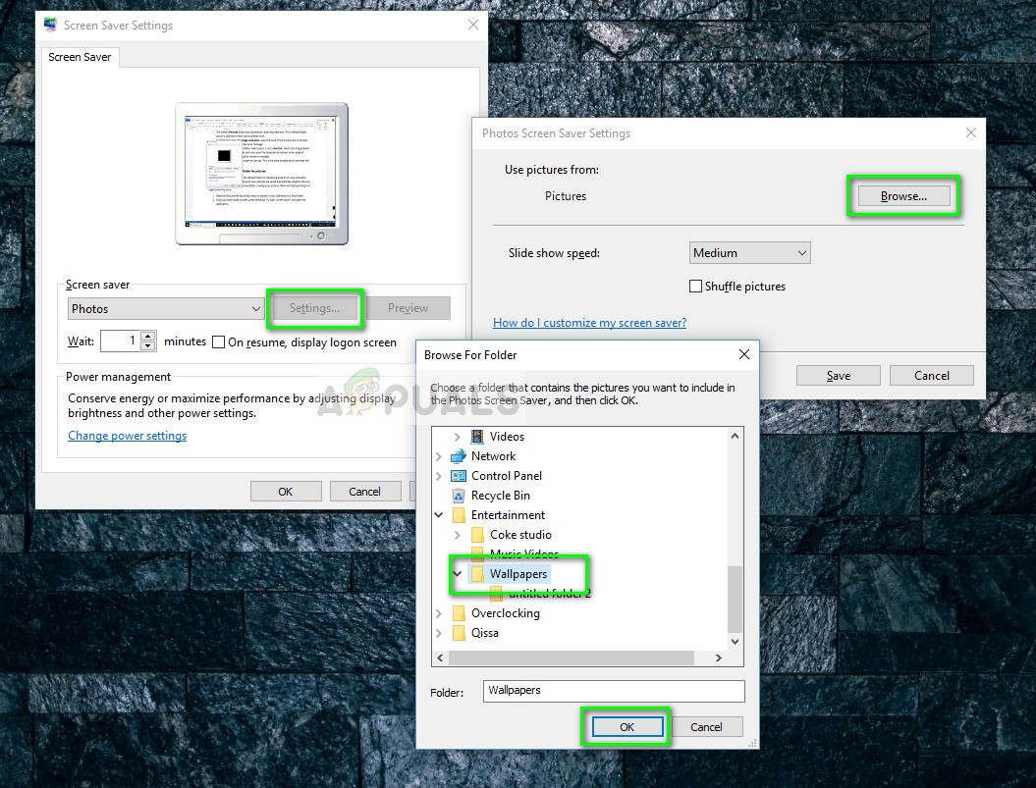Click inside the Folder name field
Image resolution: width=1036 pixels, height=788 pixels.
[613, 691]
